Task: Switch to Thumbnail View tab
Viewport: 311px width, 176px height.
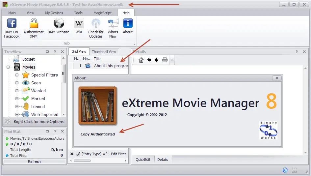Action: [x=104, y=52]
